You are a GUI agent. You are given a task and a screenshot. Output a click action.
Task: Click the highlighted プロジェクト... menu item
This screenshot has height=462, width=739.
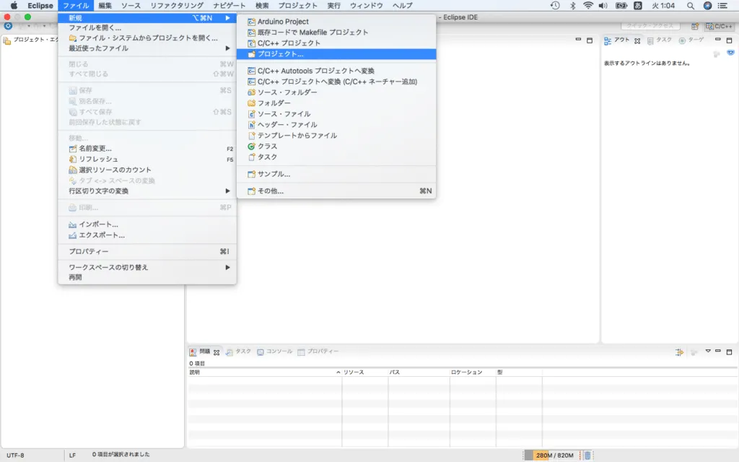click(336, 54)
